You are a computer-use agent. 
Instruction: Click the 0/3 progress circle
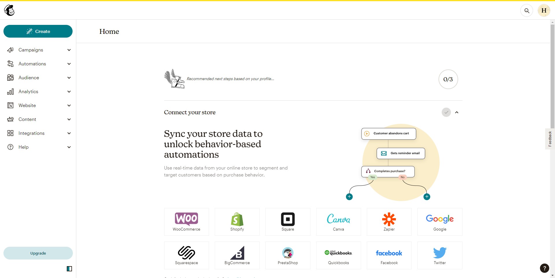pyautogui.click(x=448, y=79)
